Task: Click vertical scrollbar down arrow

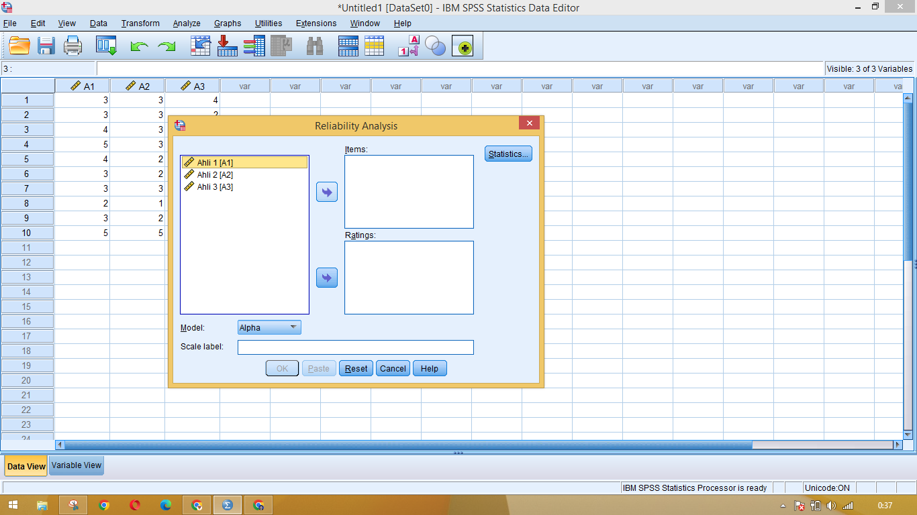Action: coord(908,435)
